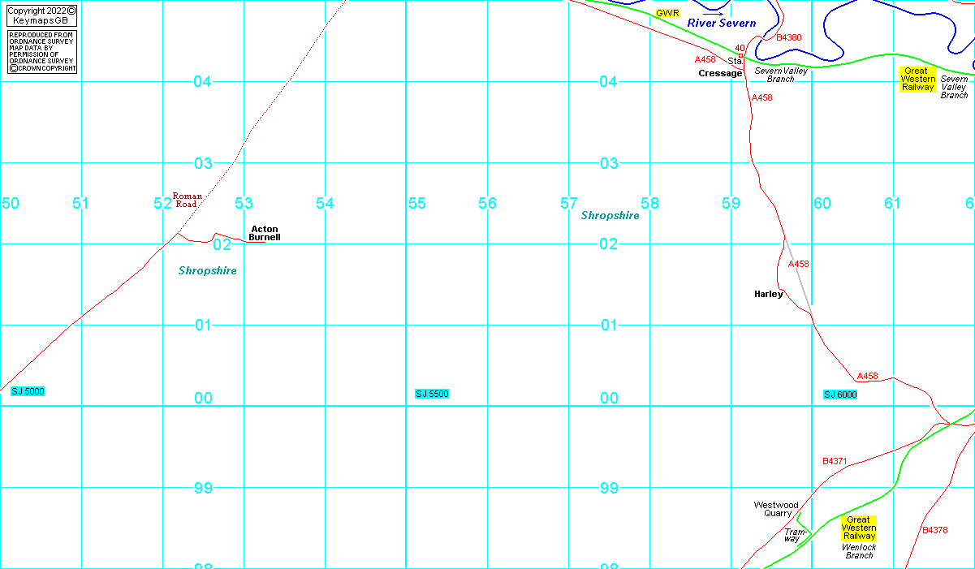The width and height of the screenshot is (975, 569).
Task: Click the B4371 road number label
Action: 835,461
